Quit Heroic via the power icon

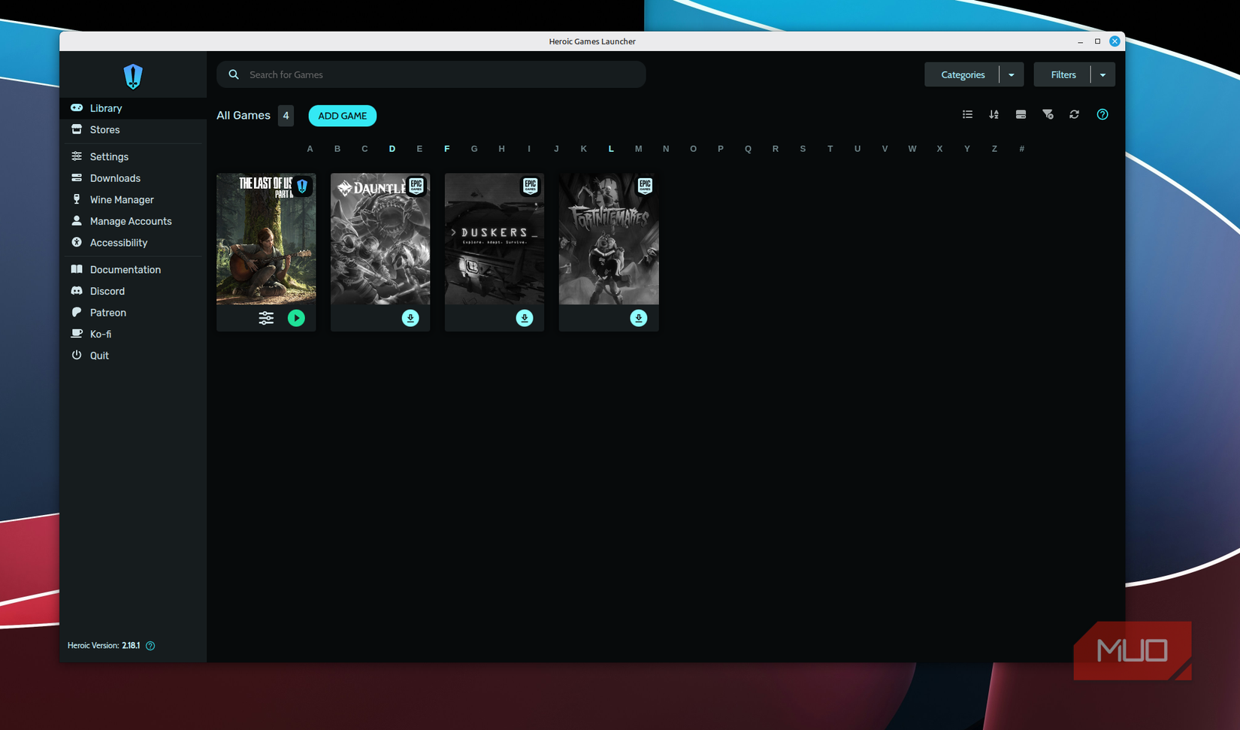77,355
